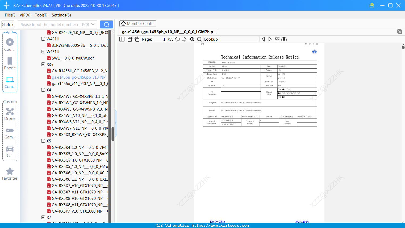405x228 pixels.
Task: Open the Member Center
Action: point(138,24)
